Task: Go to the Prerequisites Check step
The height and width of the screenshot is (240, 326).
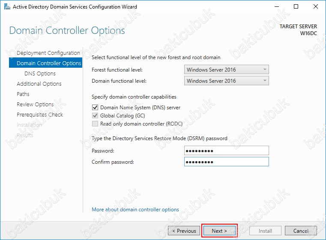Action: tap(40, 114)
